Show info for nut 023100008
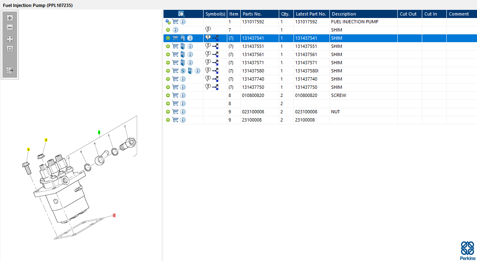This screenshot has height=261, width=477. pos(183,112)
